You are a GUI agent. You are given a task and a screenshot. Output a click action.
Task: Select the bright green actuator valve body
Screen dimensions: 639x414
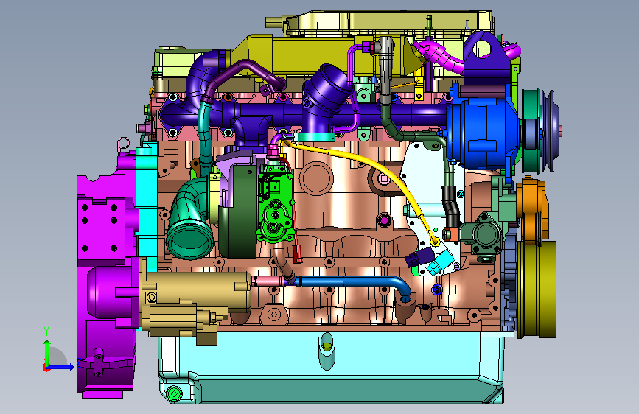tap(276, 208)
